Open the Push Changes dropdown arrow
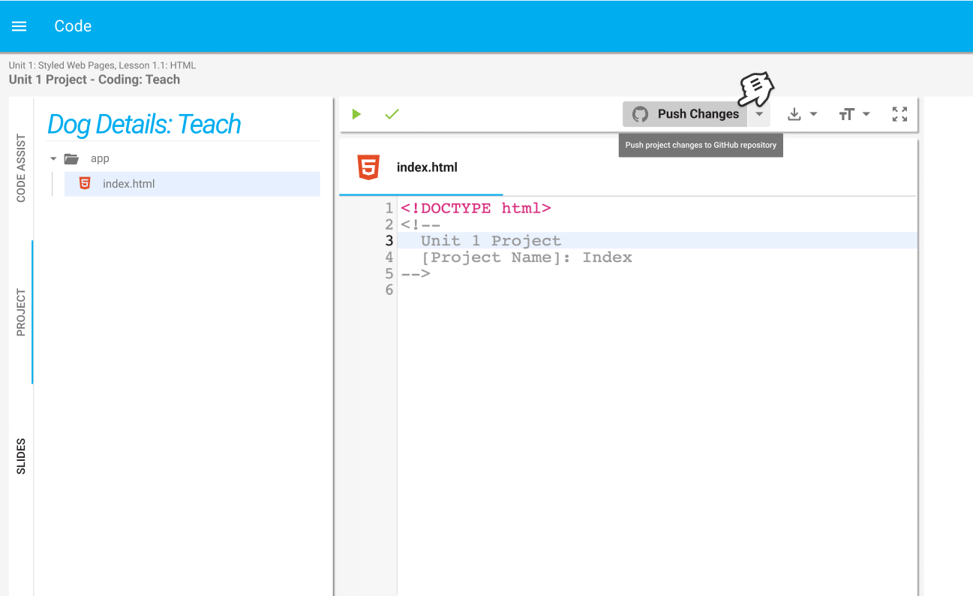 (759, 114)
